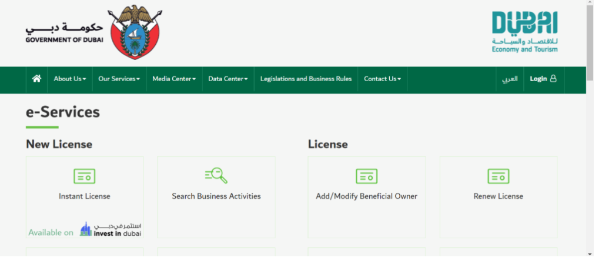The image size is (602, 261).
Task: Click the Renew License card icon
Action: click(x=498, y=176)
